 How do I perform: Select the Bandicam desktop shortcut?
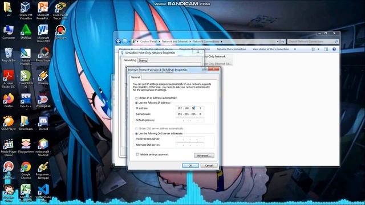(x=60, y=32)
